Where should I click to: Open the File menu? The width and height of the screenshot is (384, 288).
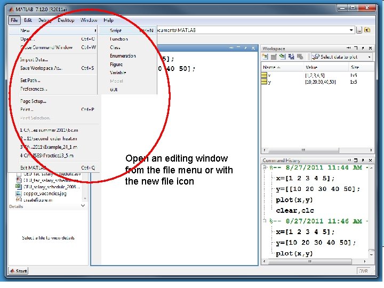point(14,20)
